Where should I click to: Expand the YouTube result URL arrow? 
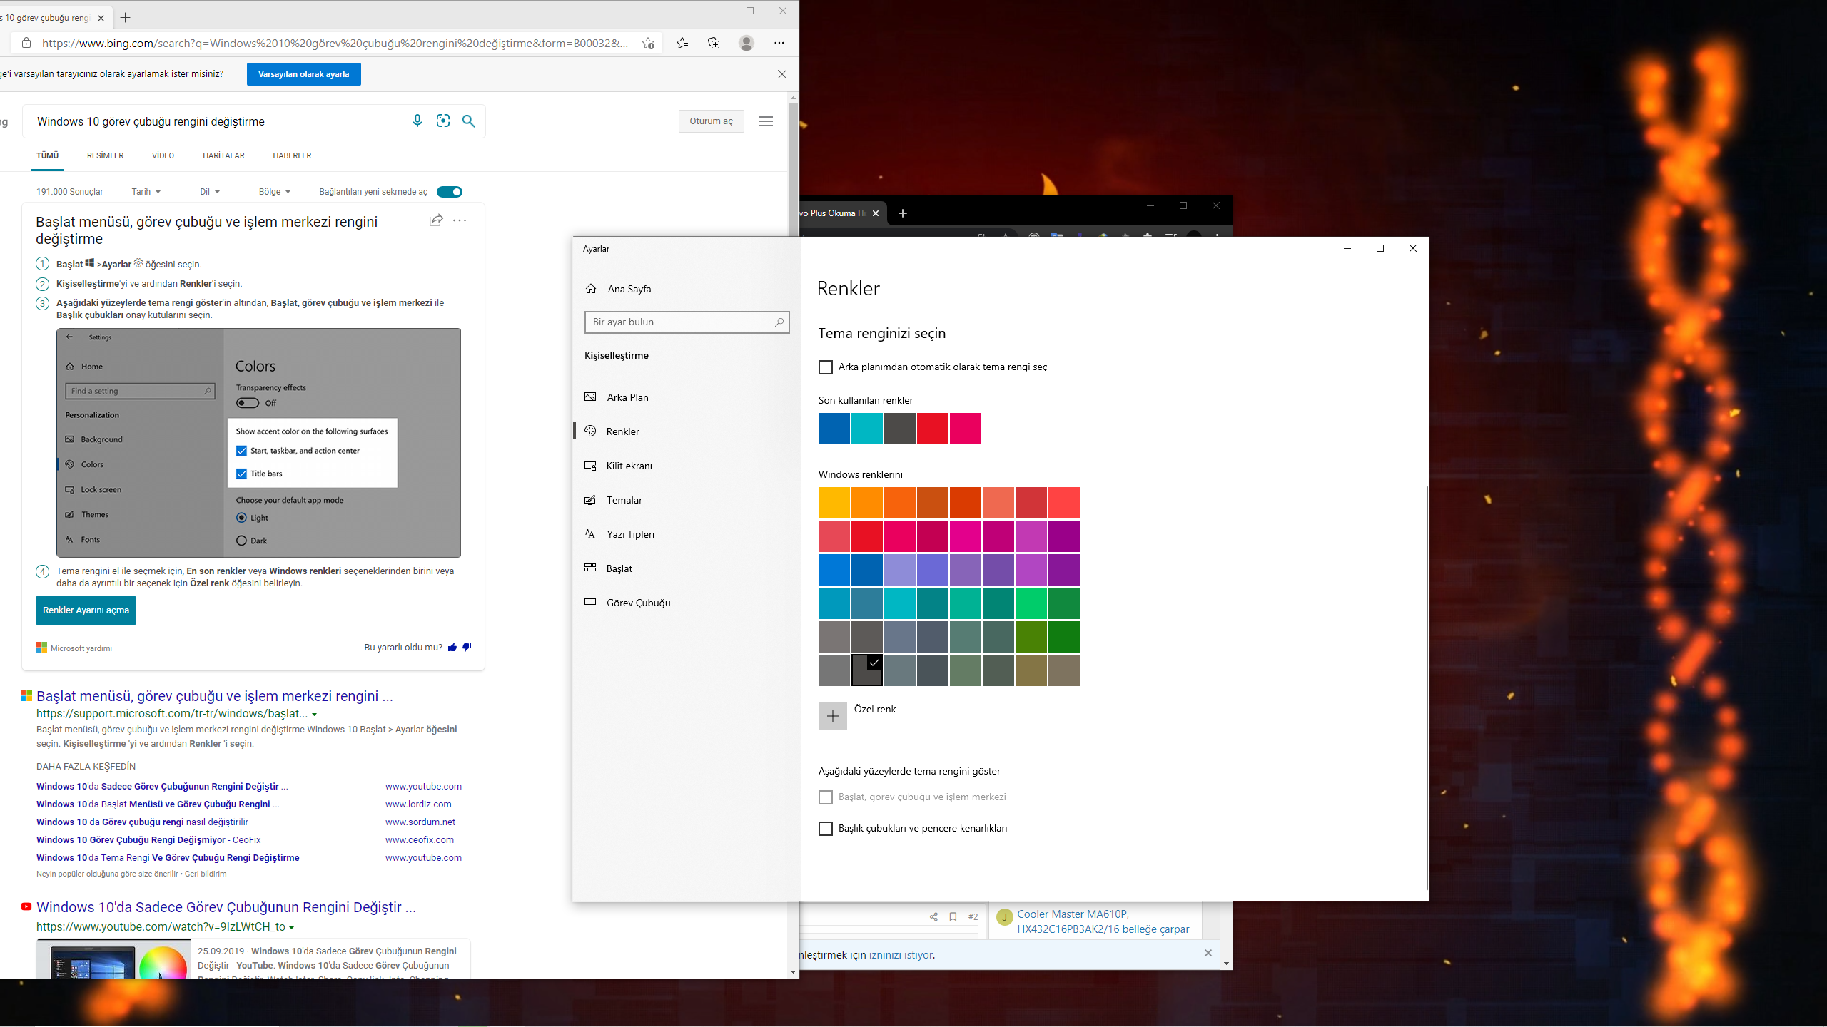pos(292,928)
